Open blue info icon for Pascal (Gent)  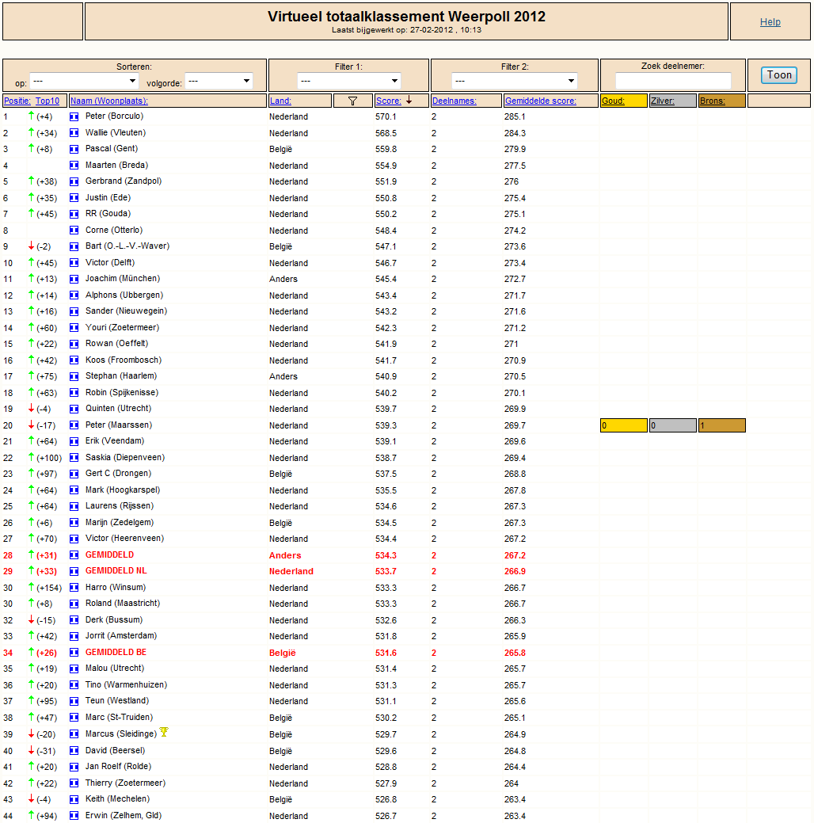74,149
